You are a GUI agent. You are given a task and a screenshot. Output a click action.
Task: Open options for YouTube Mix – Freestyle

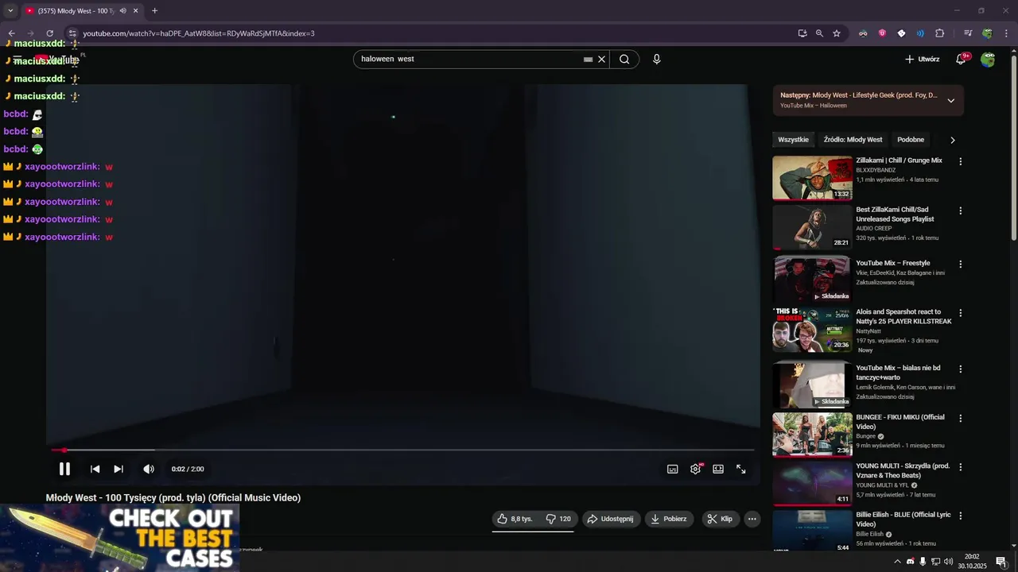[x=960, y=264]
